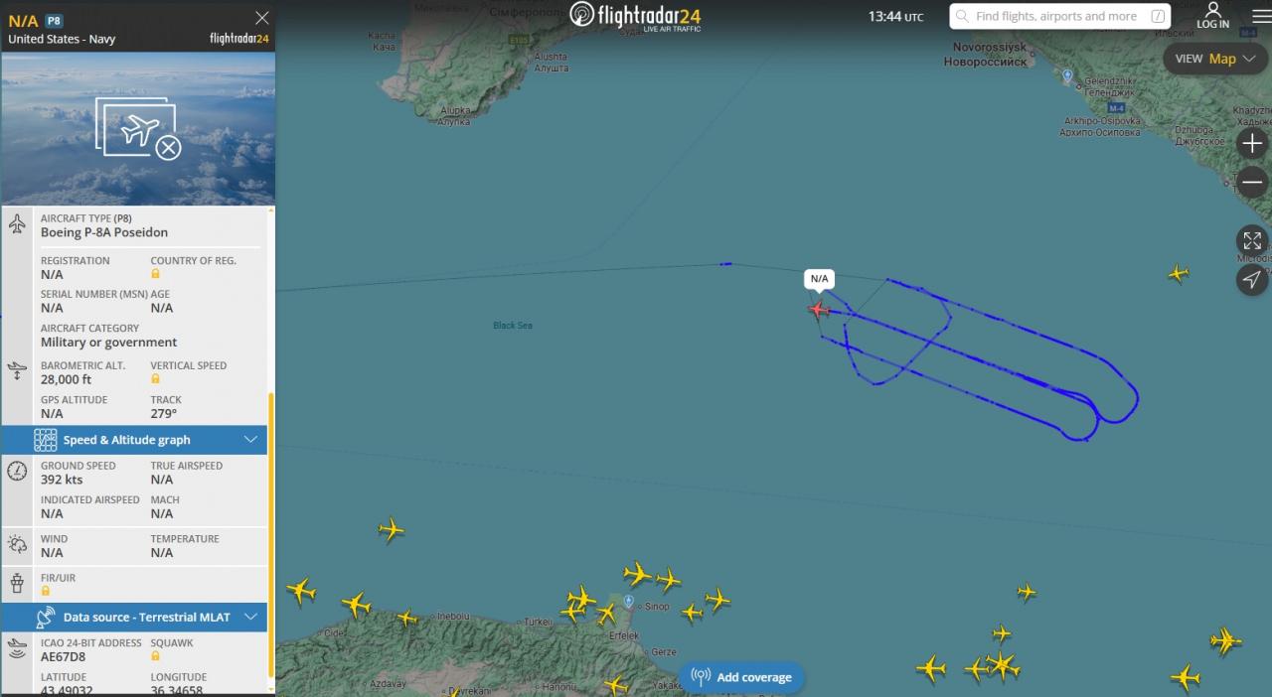Collapse the Speed & Altitude graph section
1272x697 pixels.
(250, 440)
